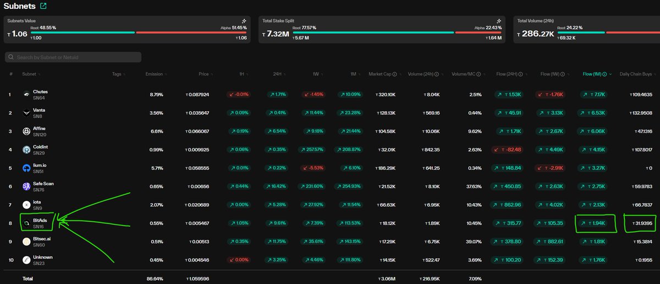Image resolution: width=660 pixels, height=284 pixels.
Task: Click Affine Market Cap value 104.58K
Action: (x=384, y=131)
